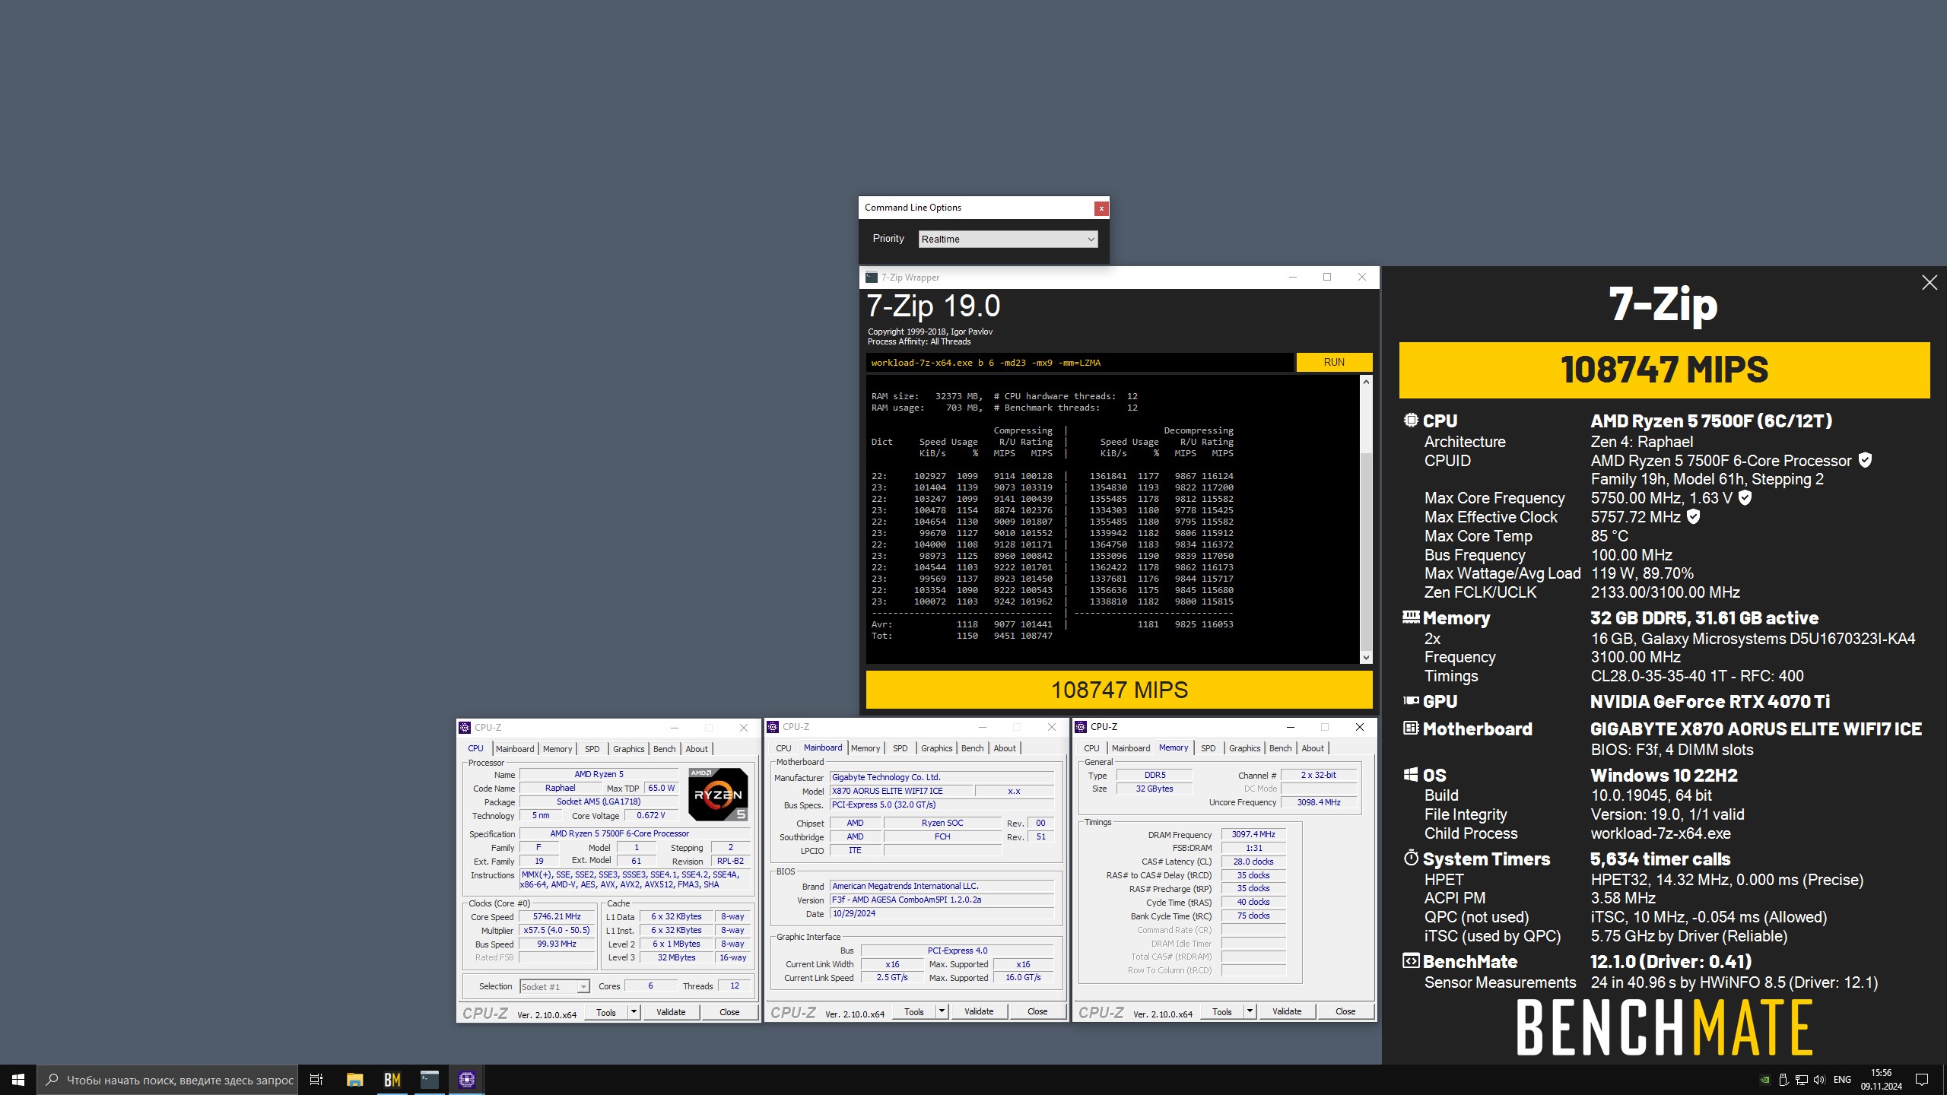The height and width of the screenshot is (1095, 1947).
Task: Open the BenchMate BM taskbar icon
Action: (x=392, y=1080)
